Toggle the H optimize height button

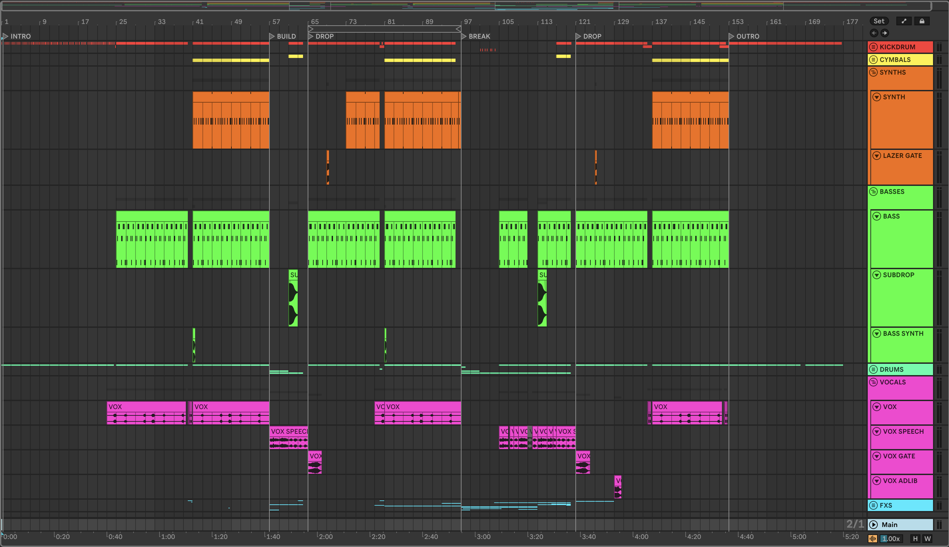click(x=915, y=539)
